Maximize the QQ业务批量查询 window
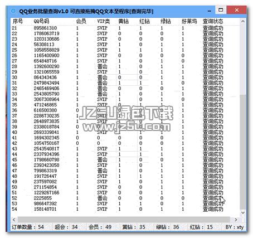This screenshot has height=238, width=253. pos(221,10)
